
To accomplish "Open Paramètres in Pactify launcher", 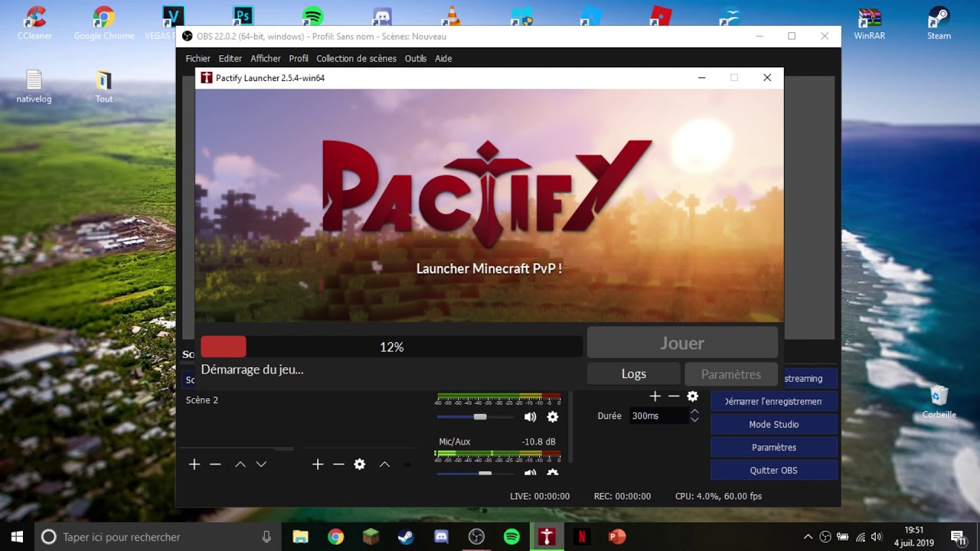I will point(731,373).
